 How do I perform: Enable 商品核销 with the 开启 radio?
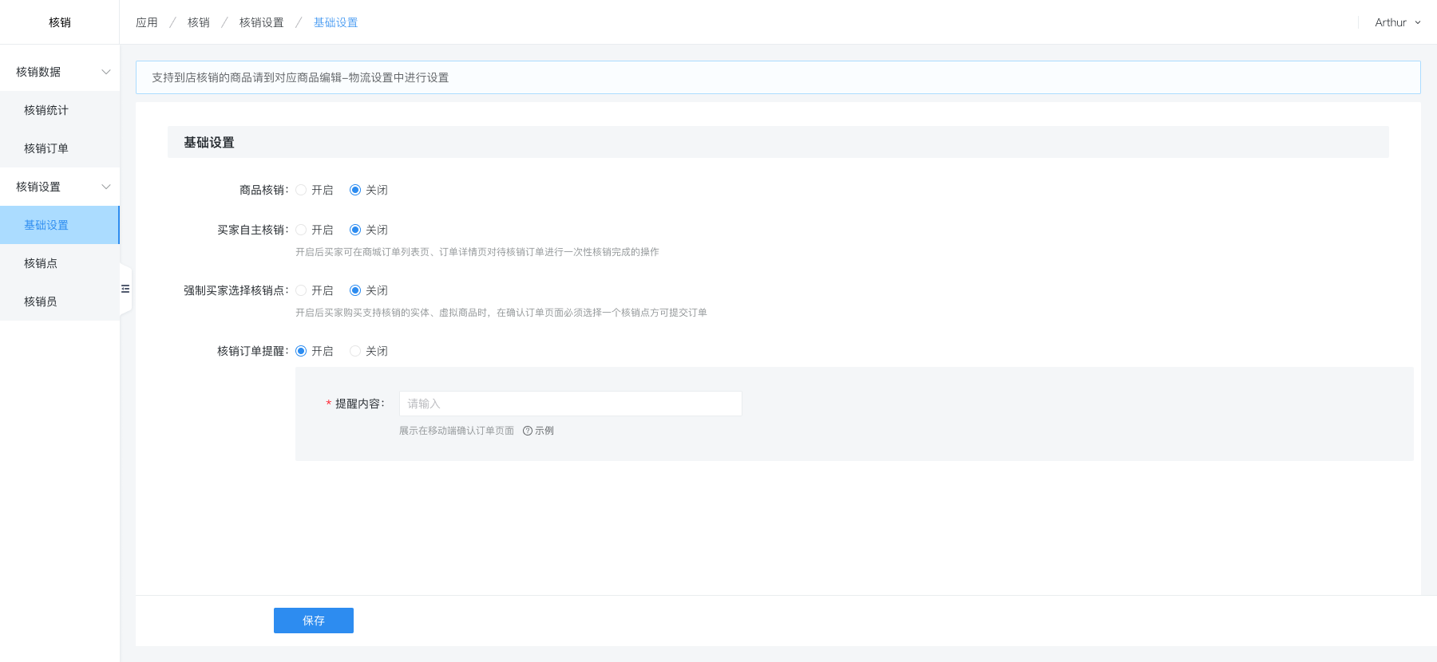[x=301, y=190]
